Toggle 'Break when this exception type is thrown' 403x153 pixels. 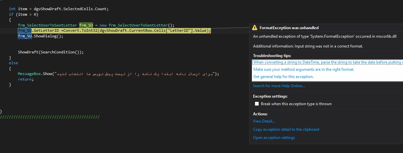tap(257, 104)
